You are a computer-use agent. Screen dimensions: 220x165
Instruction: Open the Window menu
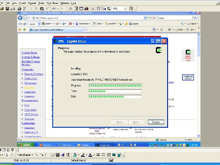(65, 3)
